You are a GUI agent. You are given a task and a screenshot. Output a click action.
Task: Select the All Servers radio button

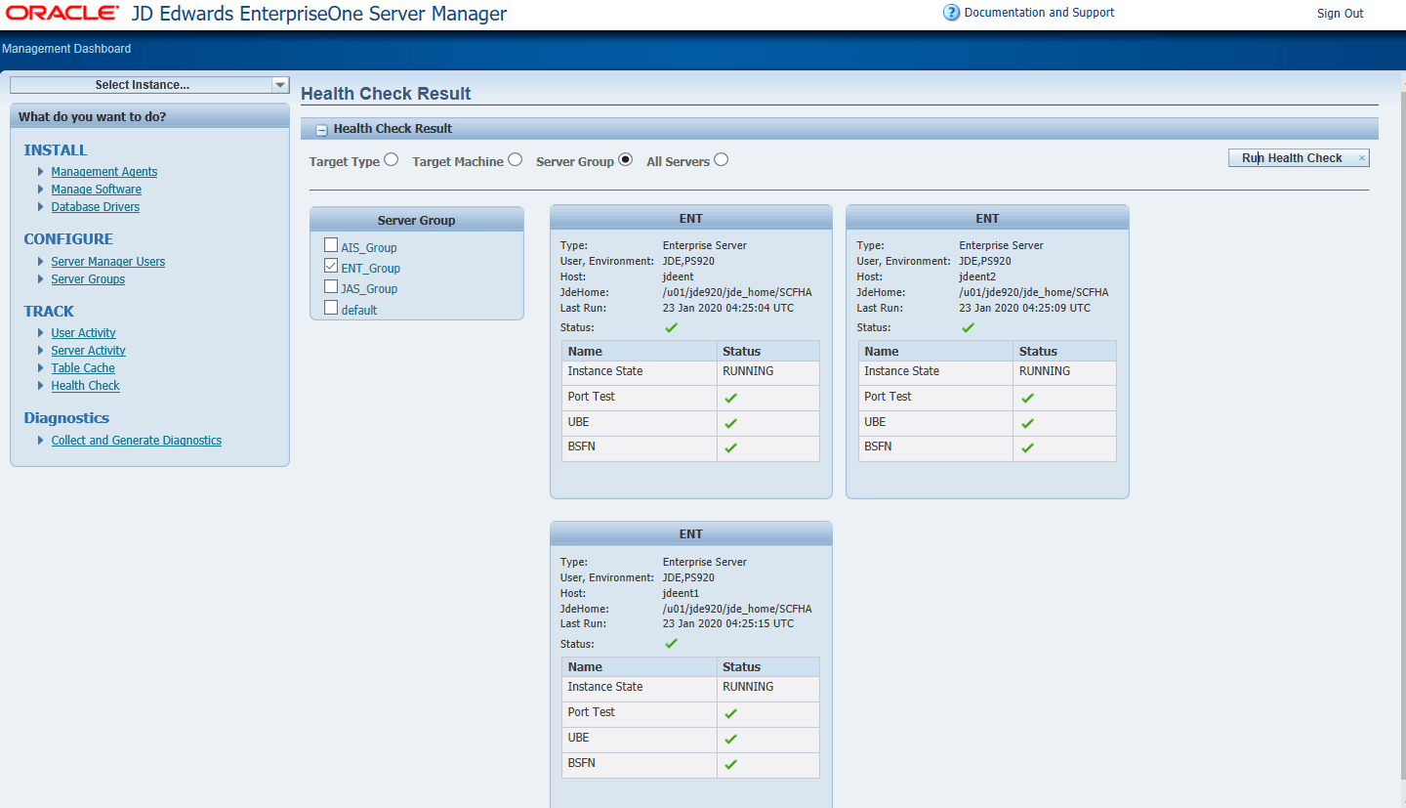click(x=721, y=159)
